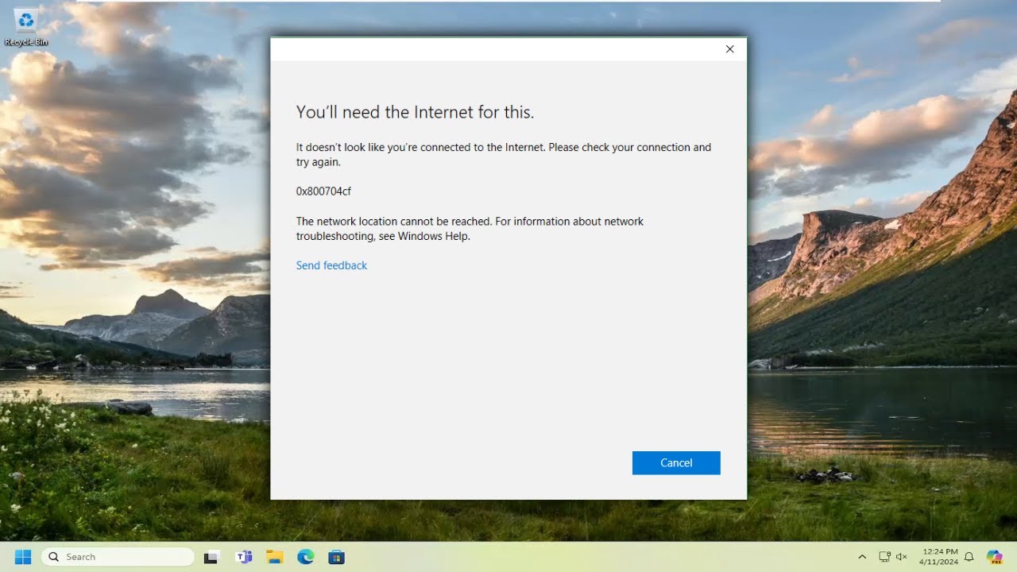Open Task View from the taskbar
This screenshot has height=572, width=1017.
[211, 557]
